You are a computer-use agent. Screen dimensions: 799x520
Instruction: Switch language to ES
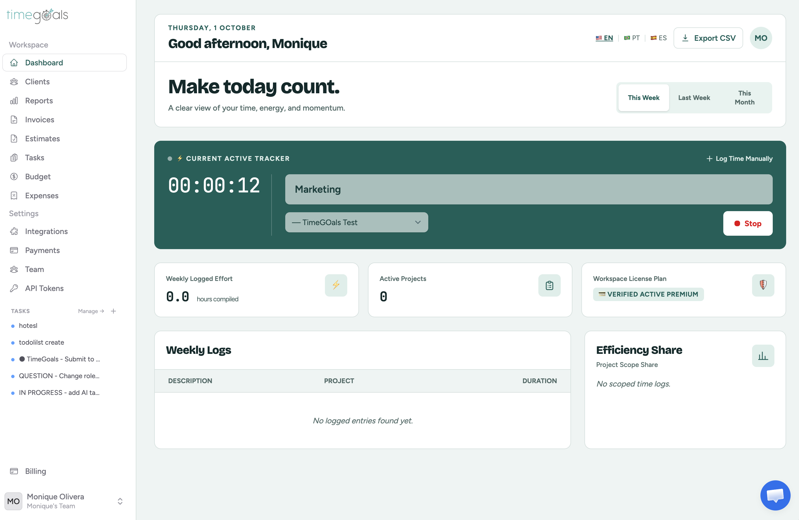tap(658, 38)
